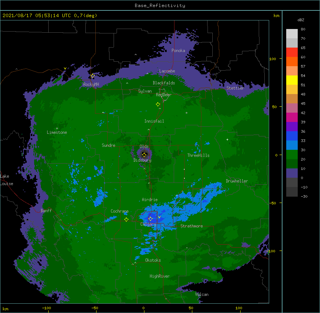Click the ThreeHills label
Image resolution: width=320 pixels, height=313 pixels.
(198, 155)
